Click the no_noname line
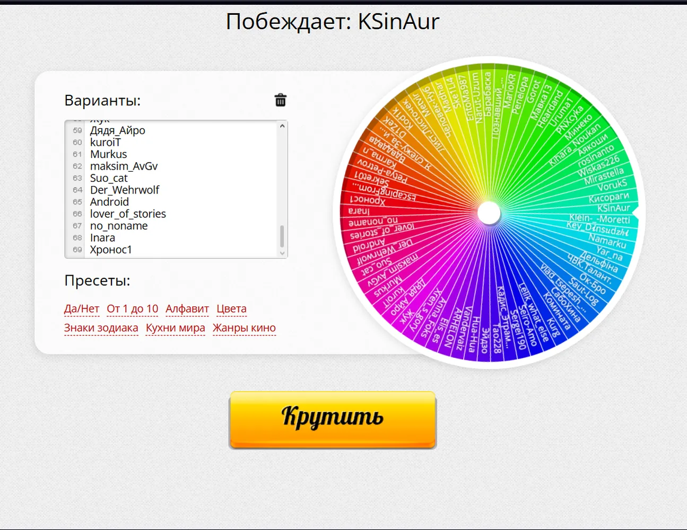Screen dimensions: 687x530 pos(119,226)
